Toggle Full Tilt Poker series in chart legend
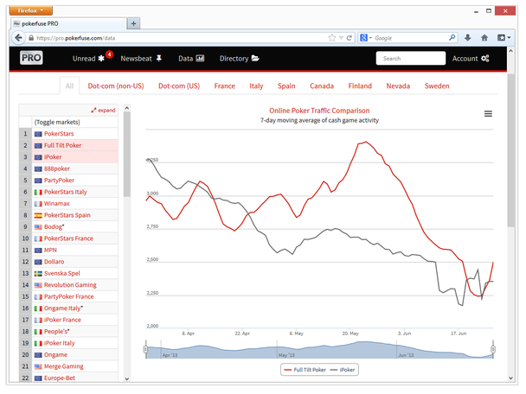This screenshot has height=394, width=526. (305, 370)
